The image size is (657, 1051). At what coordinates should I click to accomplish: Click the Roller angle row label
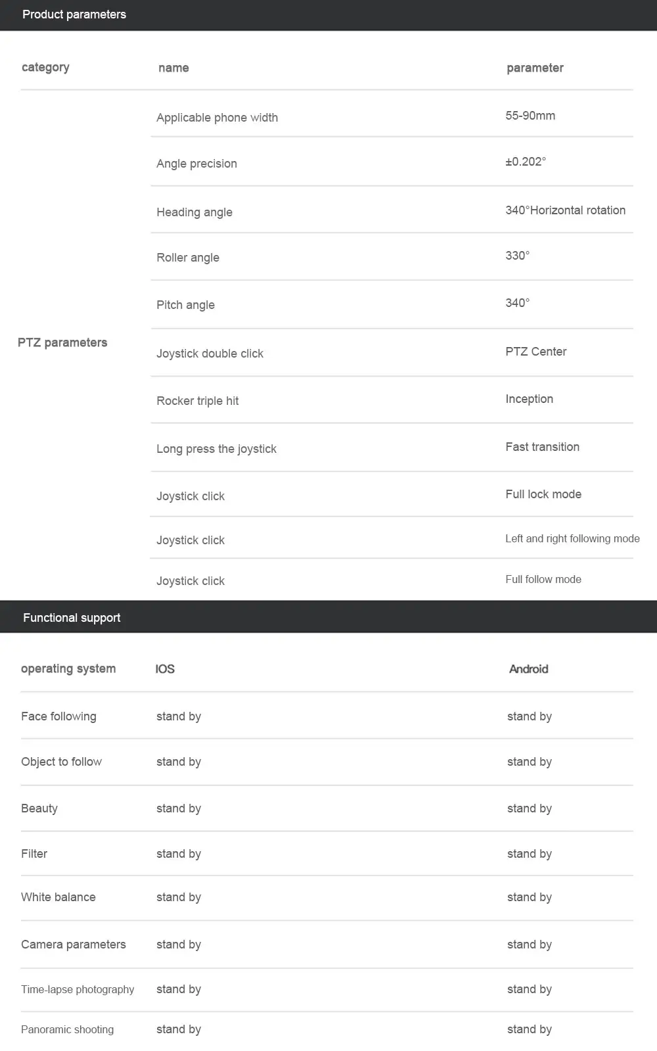pyautogui.click(x=188, y=258)
